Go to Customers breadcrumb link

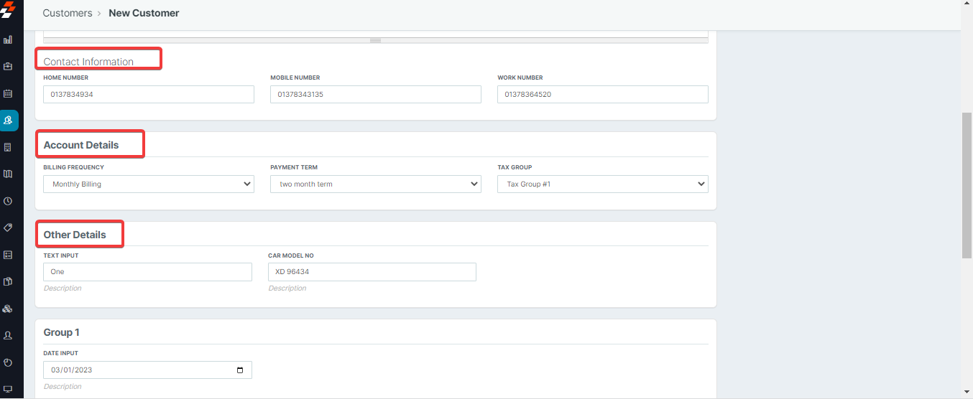click(68, 13)
